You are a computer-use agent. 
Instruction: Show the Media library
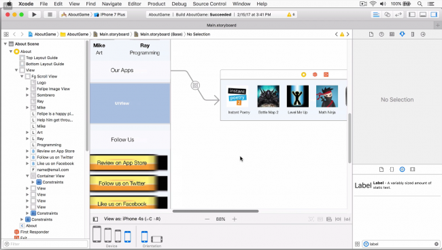click(412, 169)
